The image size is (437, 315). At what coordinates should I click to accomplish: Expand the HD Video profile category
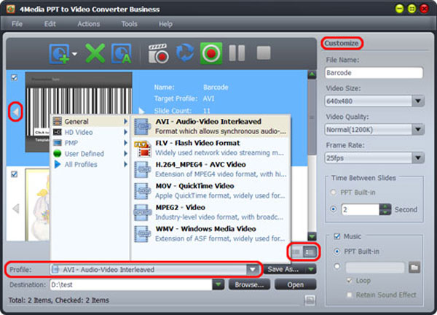[90, 132]
